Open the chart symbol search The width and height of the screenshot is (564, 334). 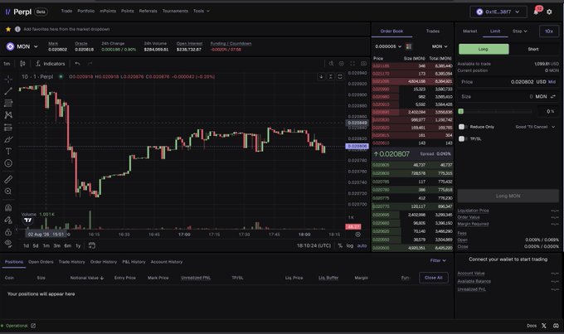331,64
